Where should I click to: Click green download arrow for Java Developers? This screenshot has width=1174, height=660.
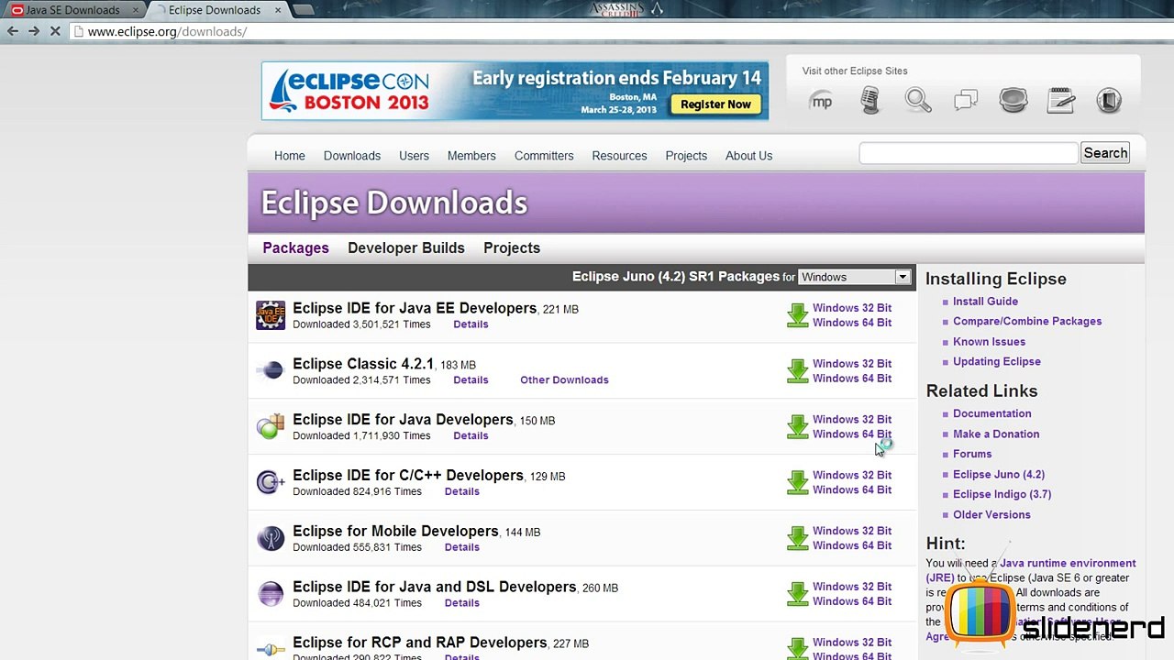tap(797, 426)
